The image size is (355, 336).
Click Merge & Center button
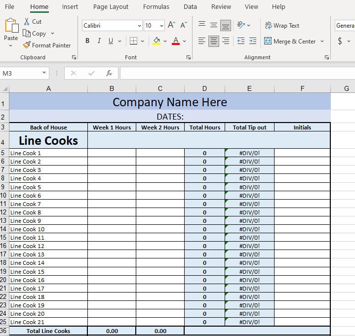(x=290, y=41)
